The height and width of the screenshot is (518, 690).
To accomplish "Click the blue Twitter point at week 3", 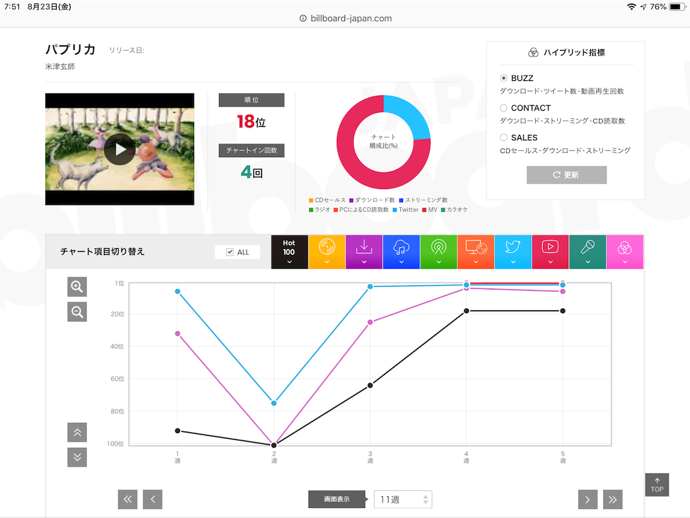I will point(370,286).
